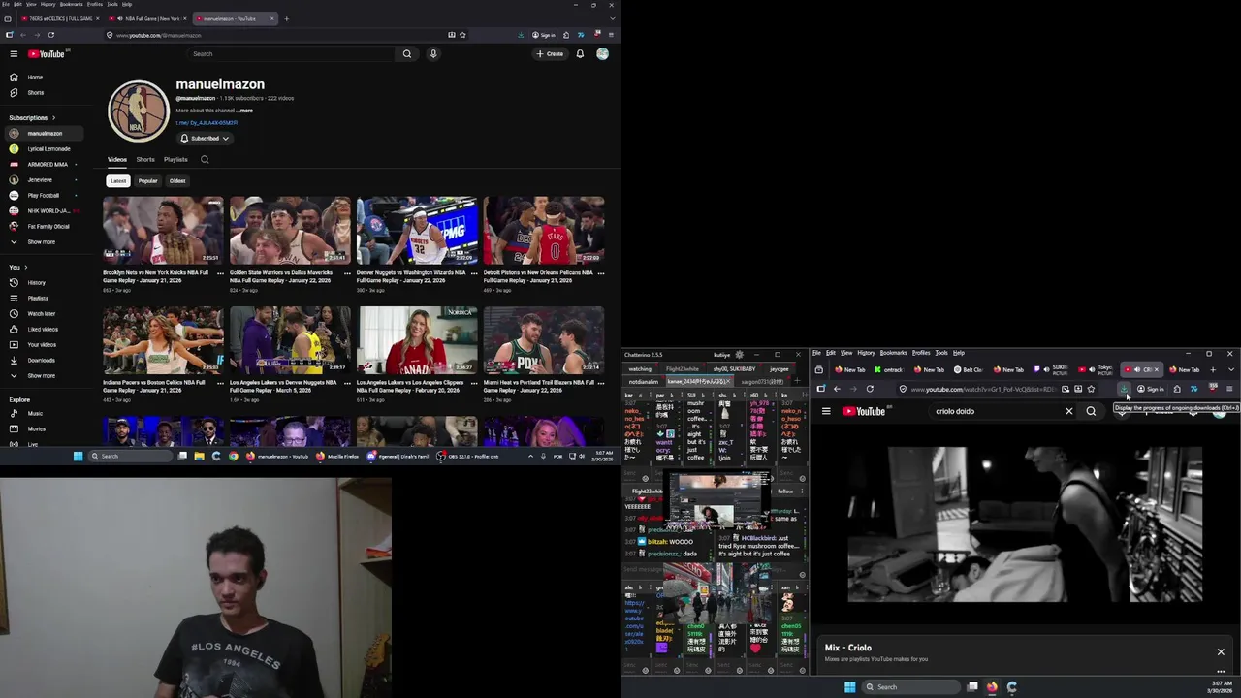Switch to the '76ERS at CELTICS' browser tab
This screenshot has width=1241, height=698.
coord(58,18)
